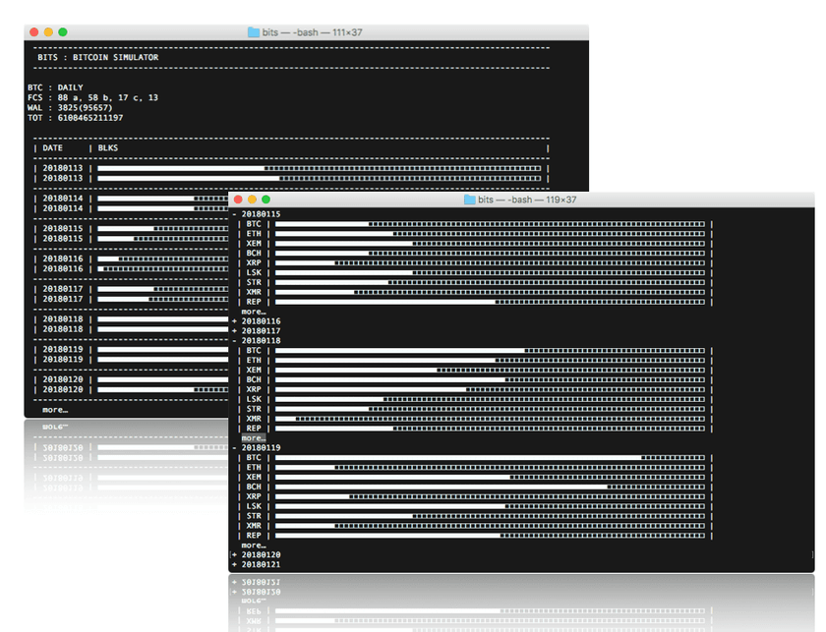The image size is (826, 632).
Task: Click highlighted 'more…' under the 20180118 group
Action: coord(254,438)
